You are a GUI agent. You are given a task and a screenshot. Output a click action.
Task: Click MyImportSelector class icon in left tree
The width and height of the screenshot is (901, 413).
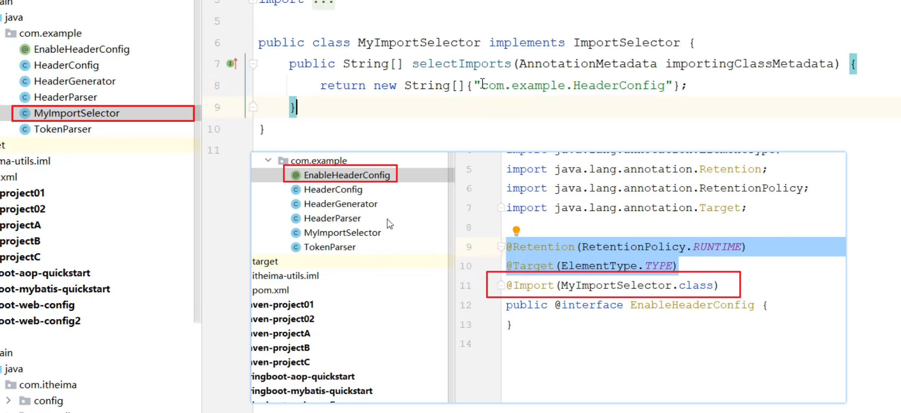tap(25, 114)
